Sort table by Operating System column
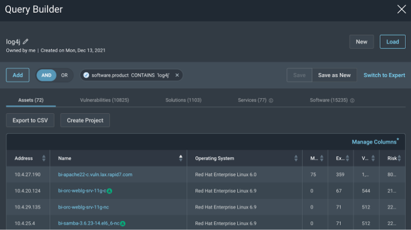This screenshot has width=411, height=230. tap(296, 158)
